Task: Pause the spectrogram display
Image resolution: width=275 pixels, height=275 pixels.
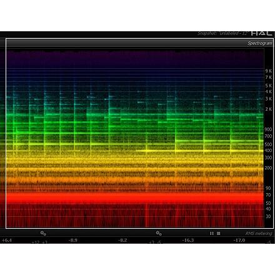Action: 212,233
